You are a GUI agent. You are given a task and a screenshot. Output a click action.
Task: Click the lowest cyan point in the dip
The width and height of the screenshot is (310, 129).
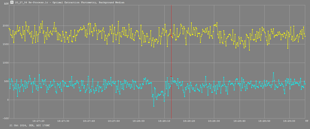154,106
